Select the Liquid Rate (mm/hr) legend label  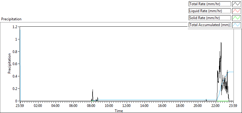pos(210,11)
